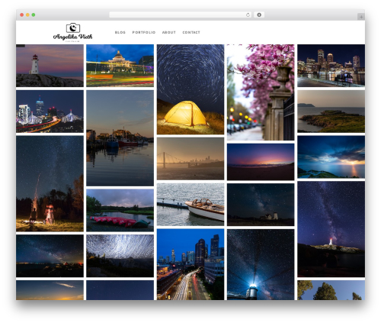
Task: Open the moonlit ocean clouds photo
Action: (331, 157)
